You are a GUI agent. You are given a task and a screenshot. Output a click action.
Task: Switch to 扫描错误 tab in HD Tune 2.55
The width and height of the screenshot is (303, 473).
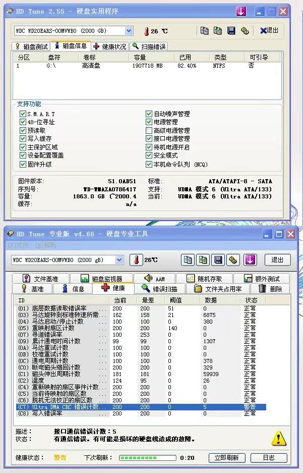[x=149, y=46]
